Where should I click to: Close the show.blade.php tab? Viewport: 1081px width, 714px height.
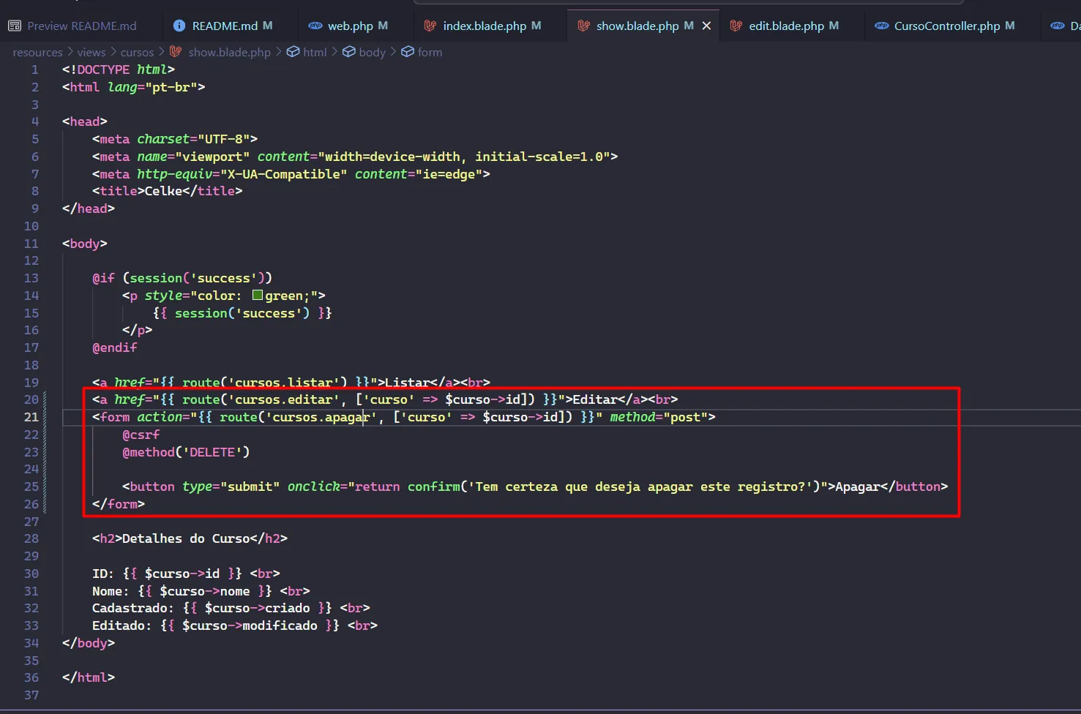point(706,26)
